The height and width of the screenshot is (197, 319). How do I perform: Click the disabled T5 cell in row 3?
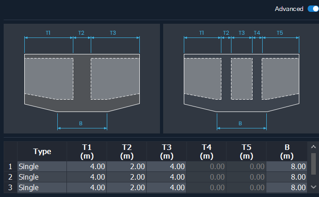coord(246,187)
